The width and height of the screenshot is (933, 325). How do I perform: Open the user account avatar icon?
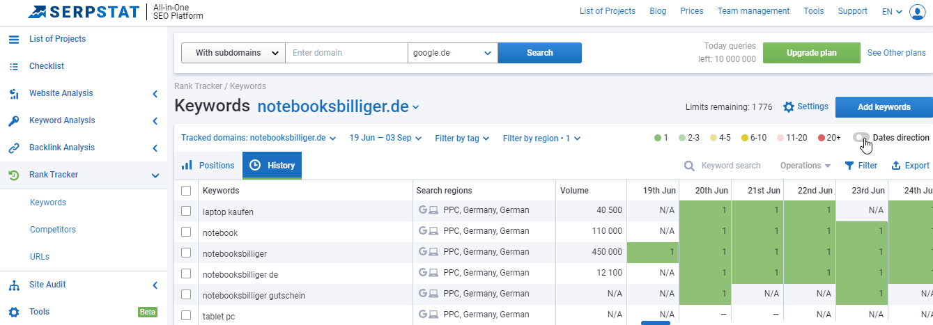[917, 12]
